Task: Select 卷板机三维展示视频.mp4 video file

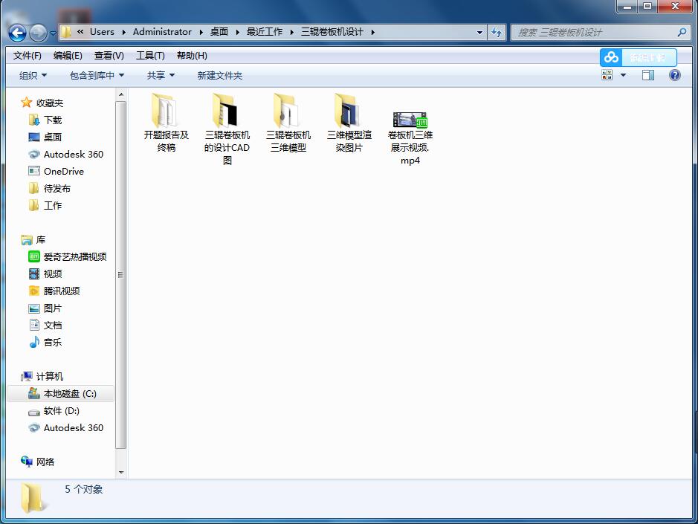Action: [410, 138]
